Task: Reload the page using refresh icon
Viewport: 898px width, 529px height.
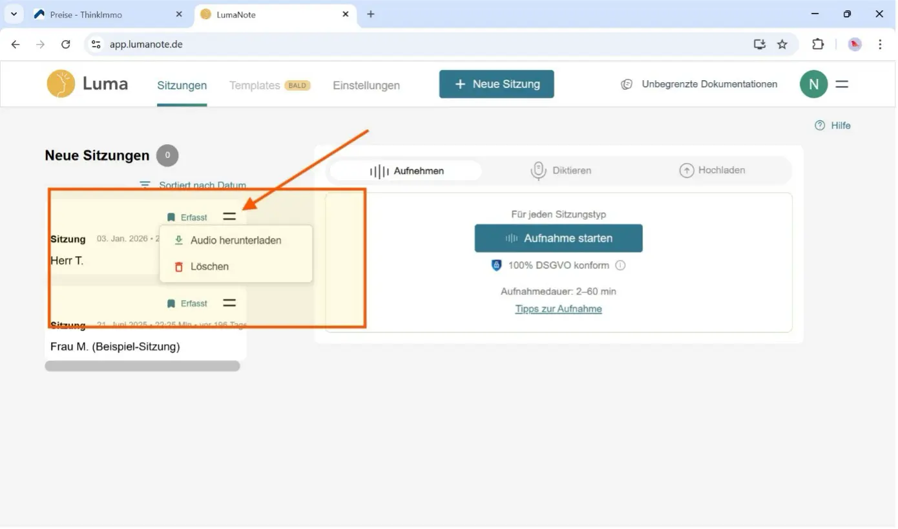Action: coord(65,44)
